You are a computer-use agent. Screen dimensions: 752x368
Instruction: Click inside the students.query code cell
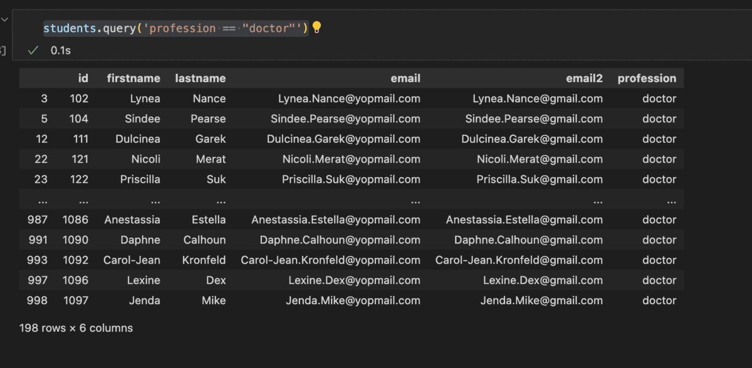coord(175,28)
